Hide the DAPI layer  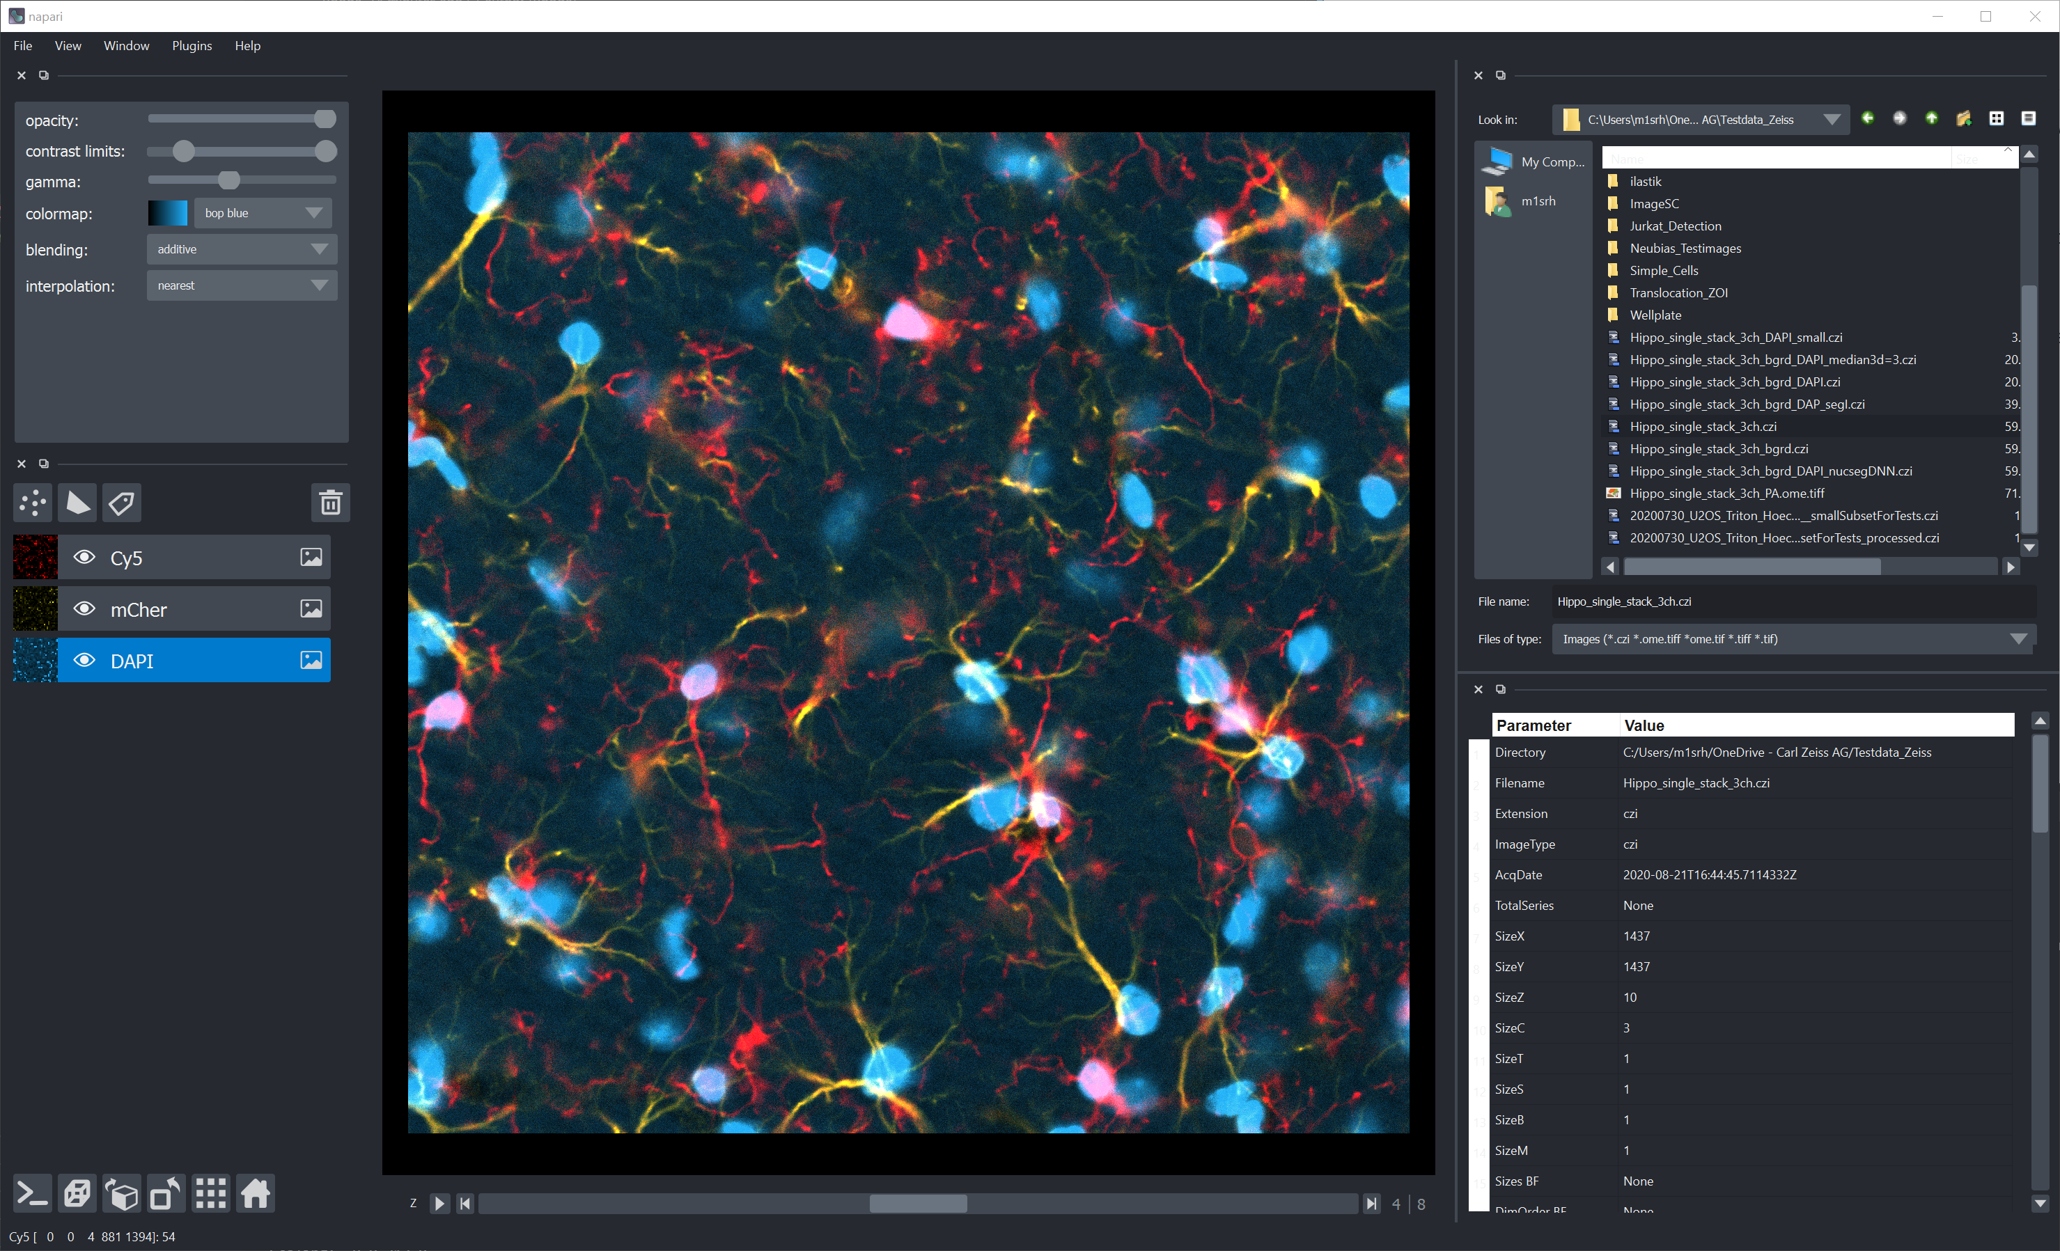point(84,660)
